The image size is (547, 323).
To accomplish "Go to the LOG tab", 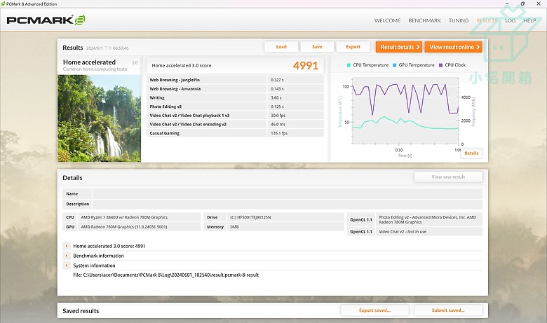I will pos(510,20).
